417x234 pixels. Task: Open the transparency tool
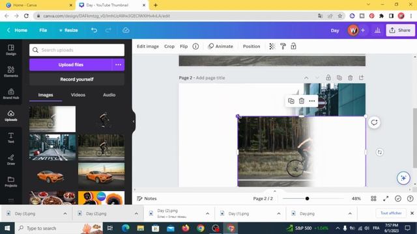point(272,46)
